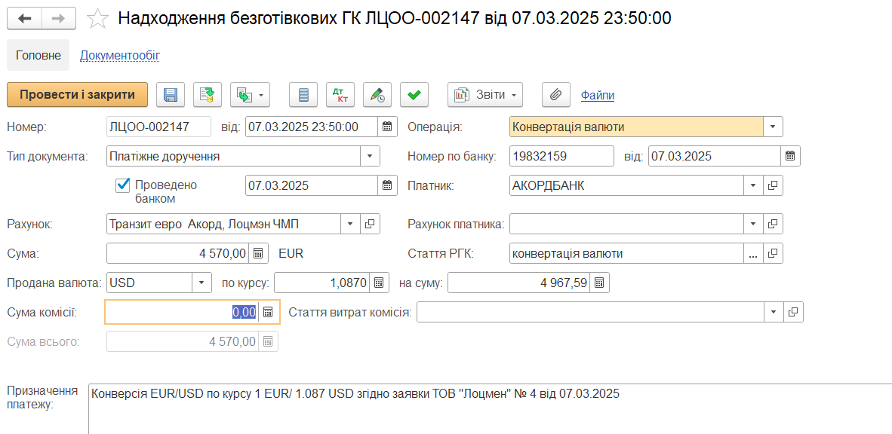Open the Звіти reports menu
Screen dimensions: 892x434
click(x=485, y=95)
